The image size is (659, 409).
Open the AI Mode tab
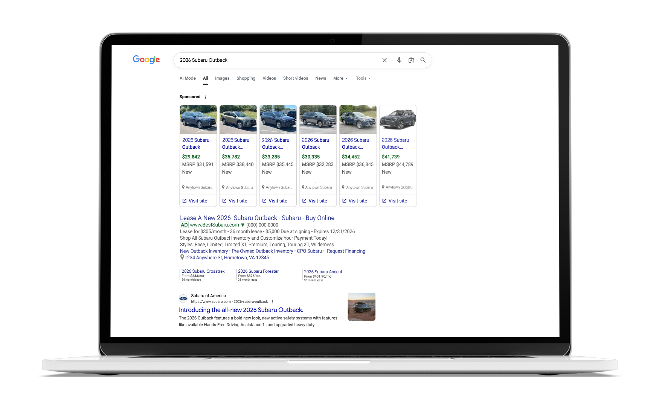(x=188, y=78)
